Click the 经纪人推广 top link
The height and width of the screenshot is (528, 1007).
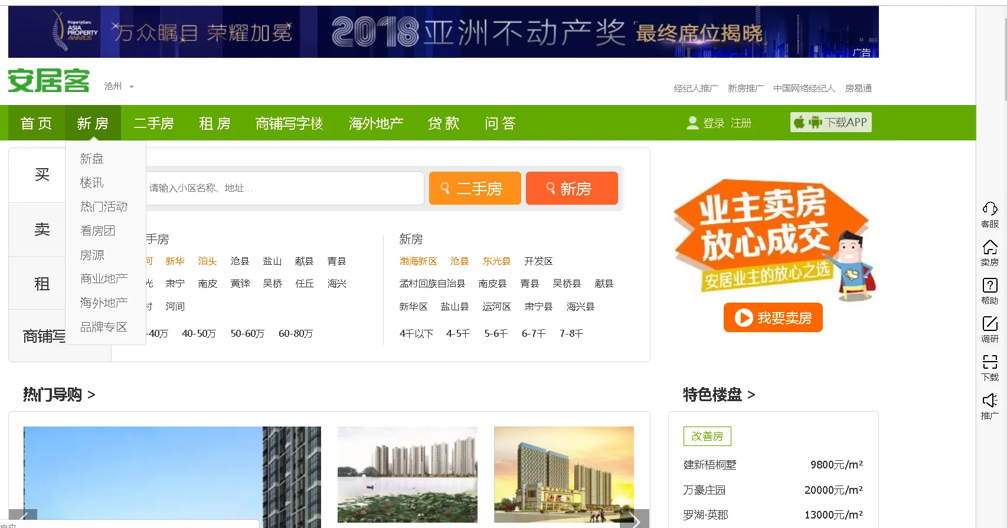(696, 88)
